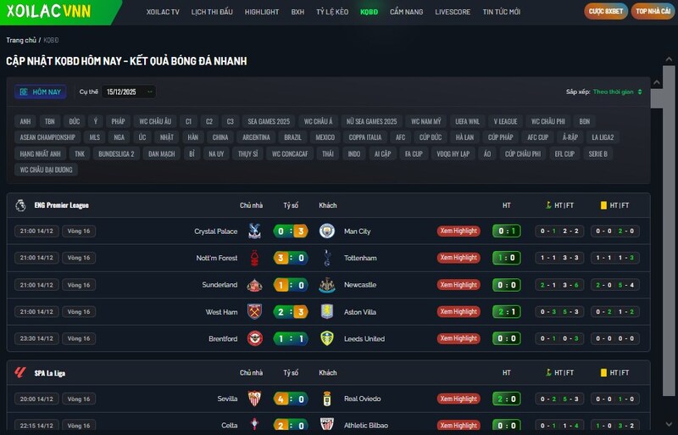Screen dimensions: 678x435
Task: Select the WC CHÂU ÂU league filter
Action: pyautogui.click(x=155, y=121)
